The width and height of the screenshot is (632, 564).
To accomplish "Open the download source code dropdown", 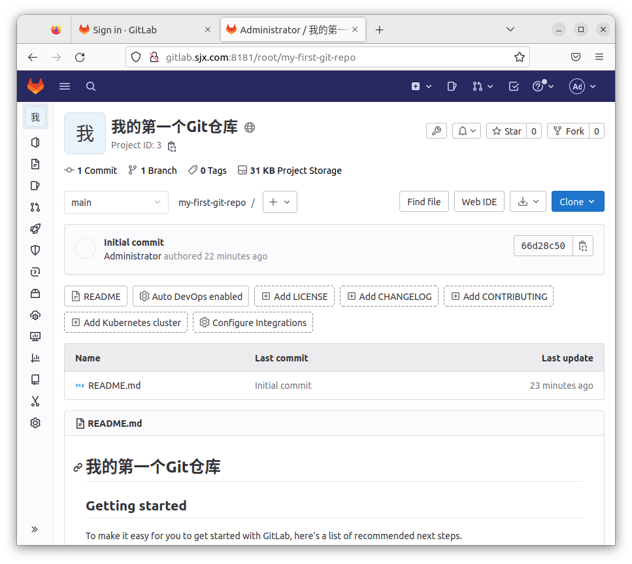I will click(527, 202).
